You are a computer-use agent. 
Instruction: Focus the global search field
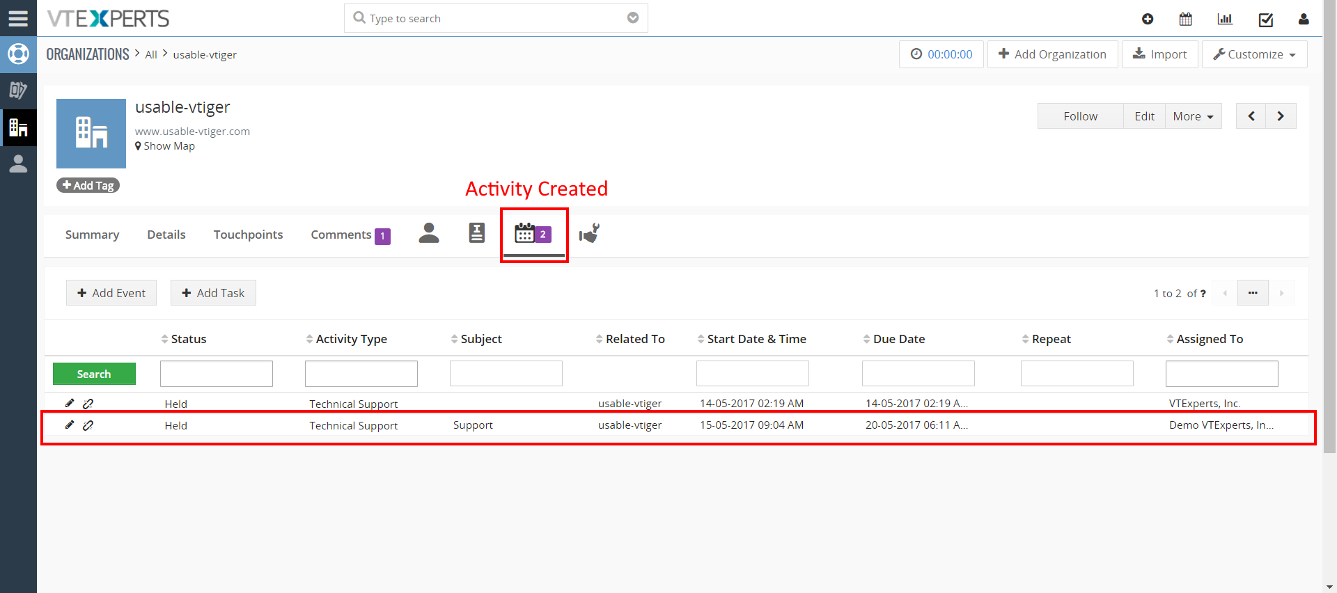tap(496, 18)
